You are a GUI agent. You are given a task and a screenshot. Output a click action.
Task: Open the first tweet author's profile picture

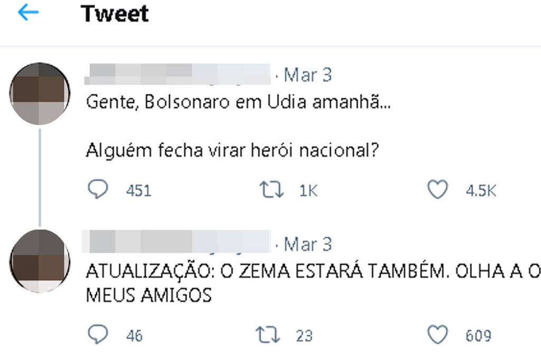(x=40, y=93)
